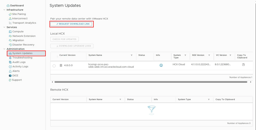256x130 pixels.
Task: Click the Disaster Recovery icon
Action: tap(10, 45)
